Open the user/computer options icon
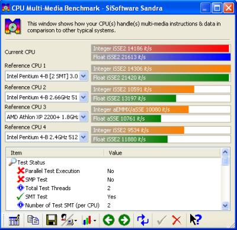The image size is (237, 230). coord(69,220)
